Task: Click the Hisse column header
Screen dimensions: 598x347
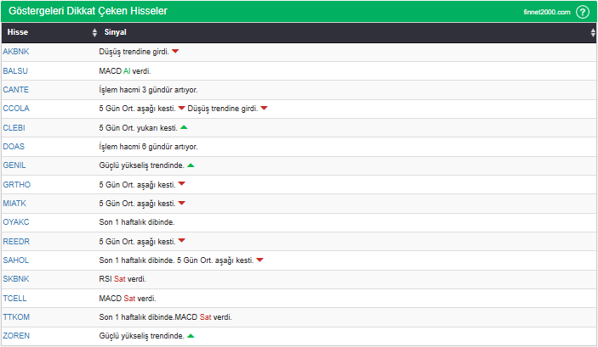Action: click(18, 32)
